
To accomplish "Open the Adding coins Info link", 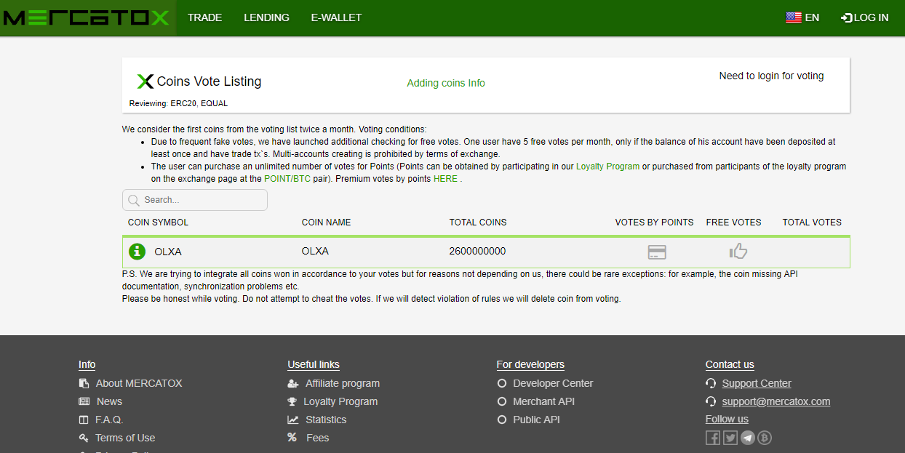I will tap(446, 83).
